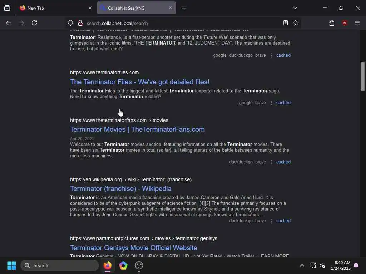Open the colorful pentagon app in taskbar

point(123,265)
